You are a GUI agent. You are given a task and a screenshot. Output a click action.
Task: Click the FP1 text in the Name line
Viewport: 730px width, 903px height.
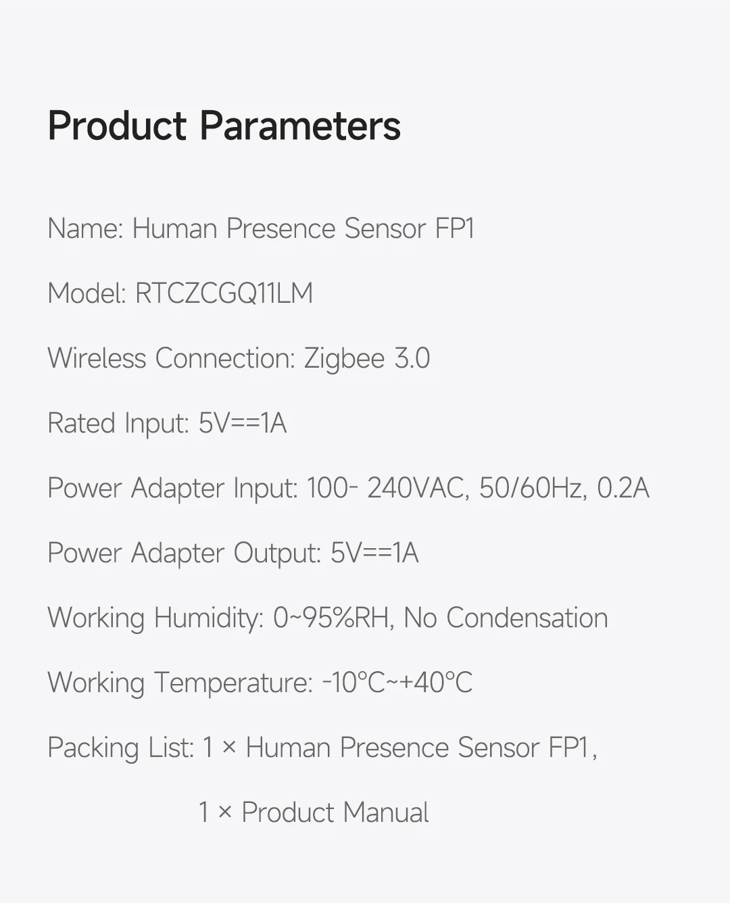click(455, 228)
